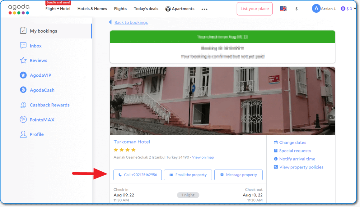Click the dollar currency selector
This screenshot has width=360, height=207.
click(x=297, y=9)
